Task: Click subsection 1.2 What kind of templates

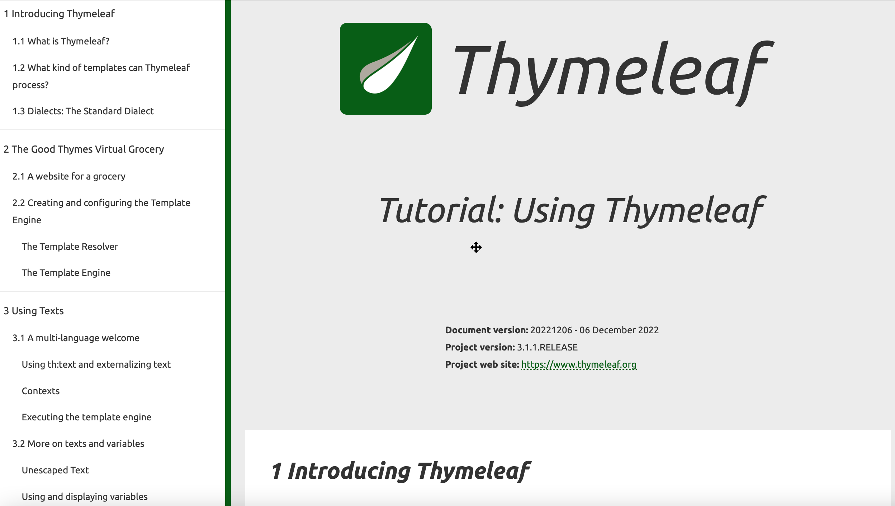Action: coord(101,76)
